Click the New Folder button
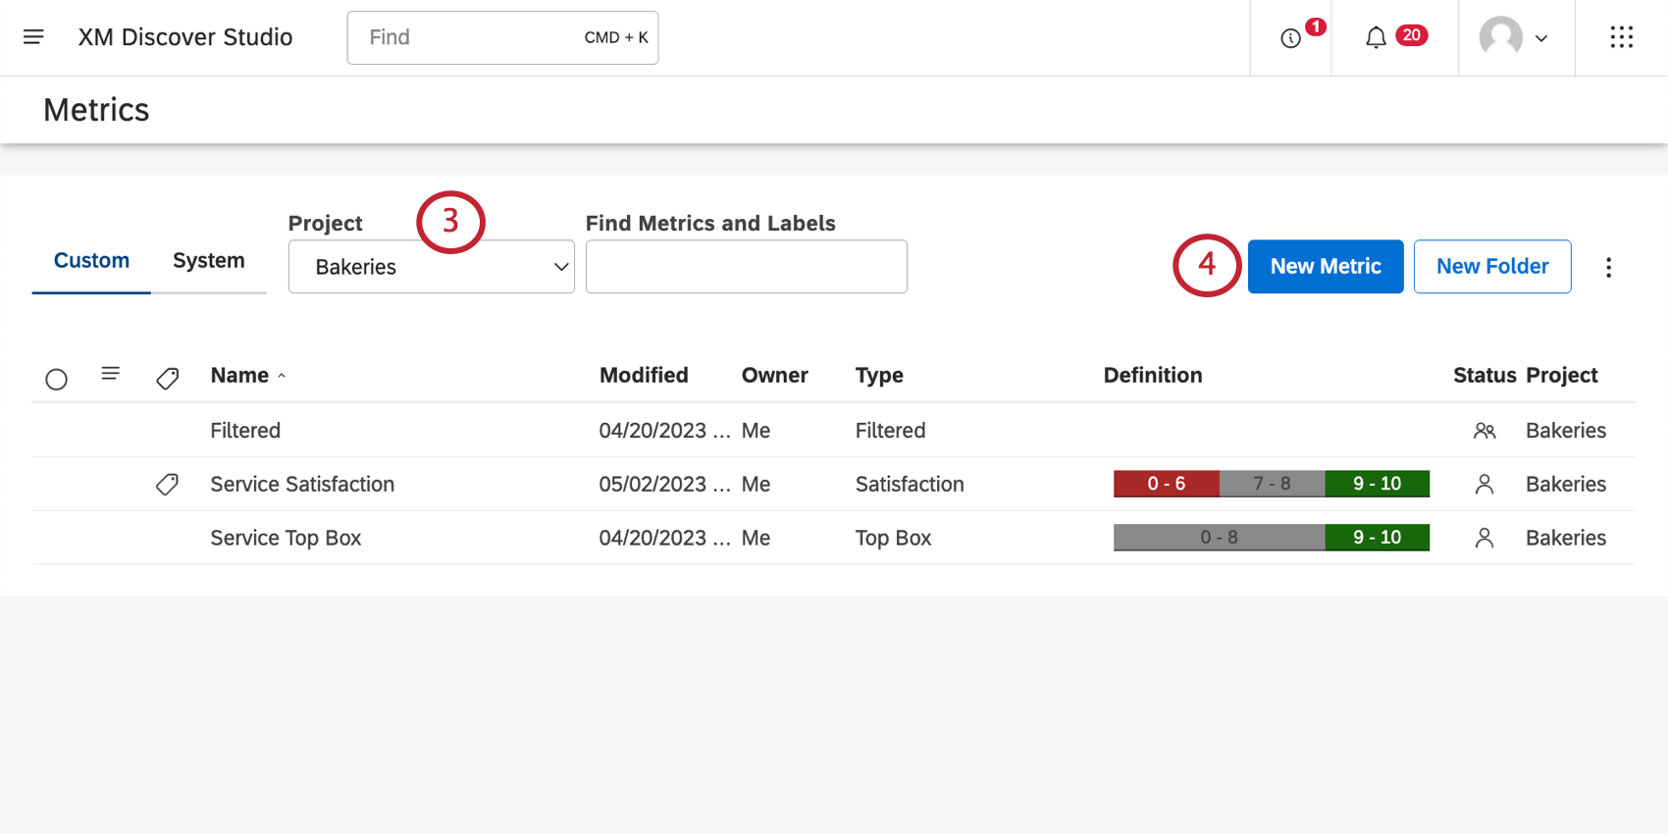The width and height of the screenshot is (1668, 834). (1491, 267)
